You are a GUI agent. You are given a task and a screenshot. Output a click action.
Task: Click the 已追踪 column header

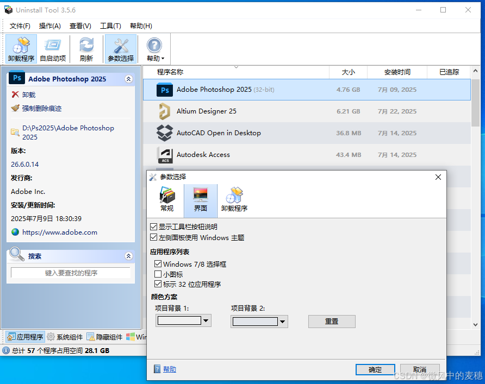[449, 72]
